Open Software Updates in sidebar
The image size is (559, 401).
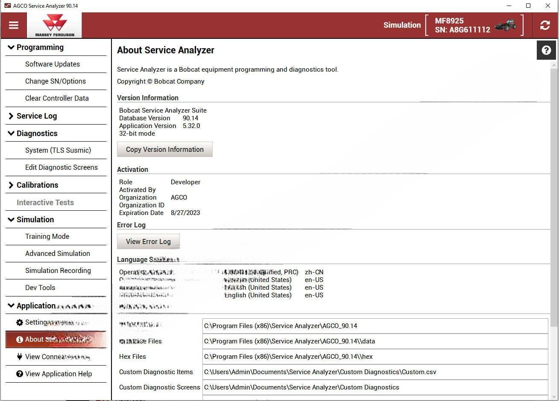pyautogui.click(x=53, y=64)
